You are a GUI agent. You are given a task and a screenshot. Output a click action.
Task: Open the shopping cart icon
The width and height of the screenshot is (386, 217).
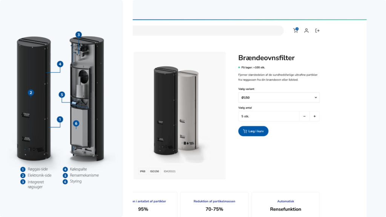coord(296,31)
